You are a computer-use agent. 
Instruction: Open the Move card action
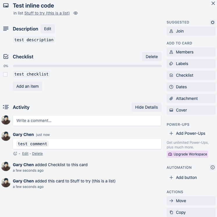[x=191, y=201]
